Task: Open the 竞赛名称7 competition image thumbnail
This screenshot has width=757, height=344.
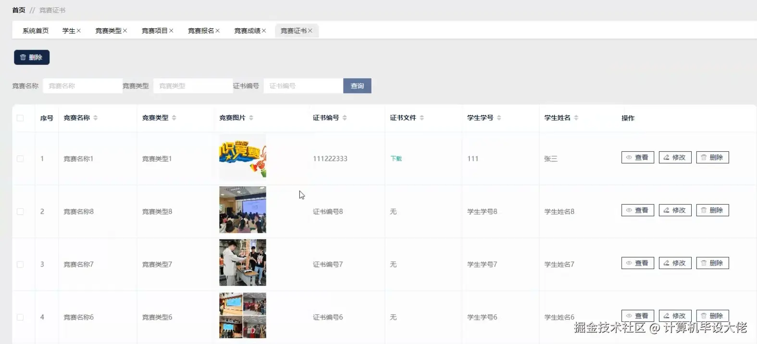Action: 243,263
